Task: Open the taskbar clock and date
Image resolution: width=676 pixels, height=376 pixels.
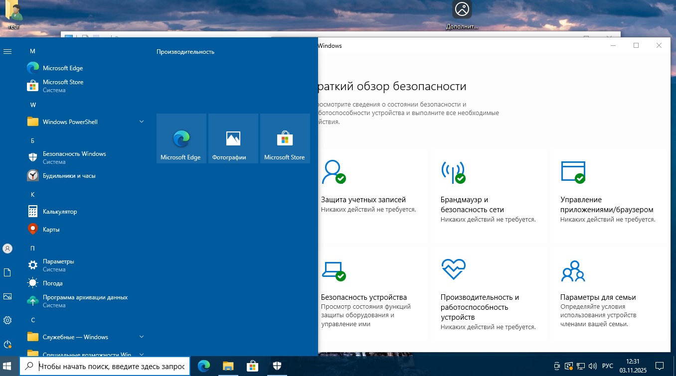Action: [x=633, y=366]
